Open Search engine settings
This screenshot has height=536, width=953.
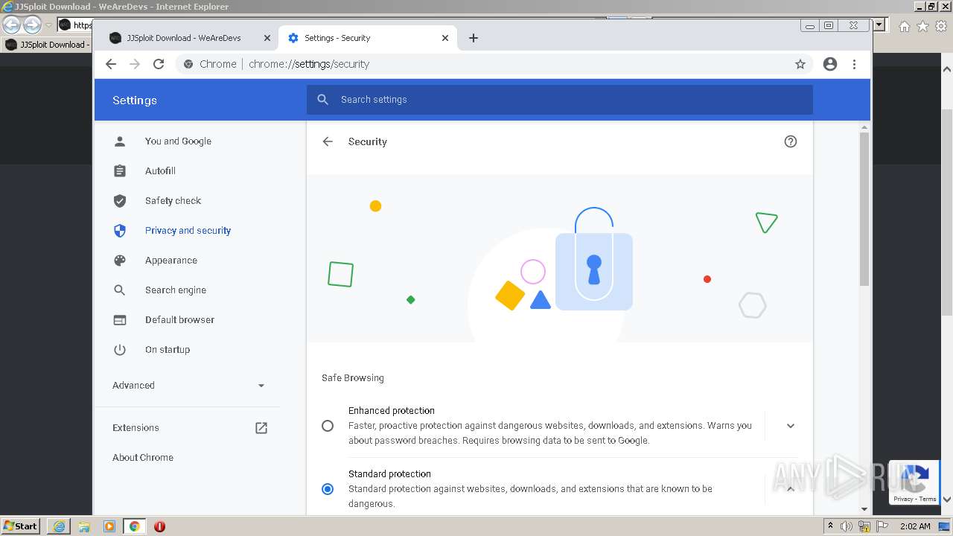pyautogui.click(x=176, y=290)
